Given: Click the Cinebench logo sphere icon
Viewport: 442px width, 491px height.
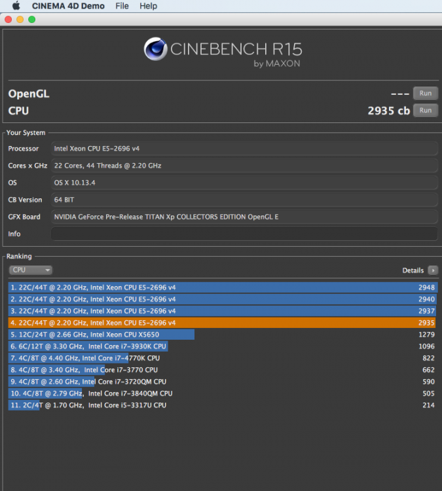Looking at the screenshot, I should 155,49.
